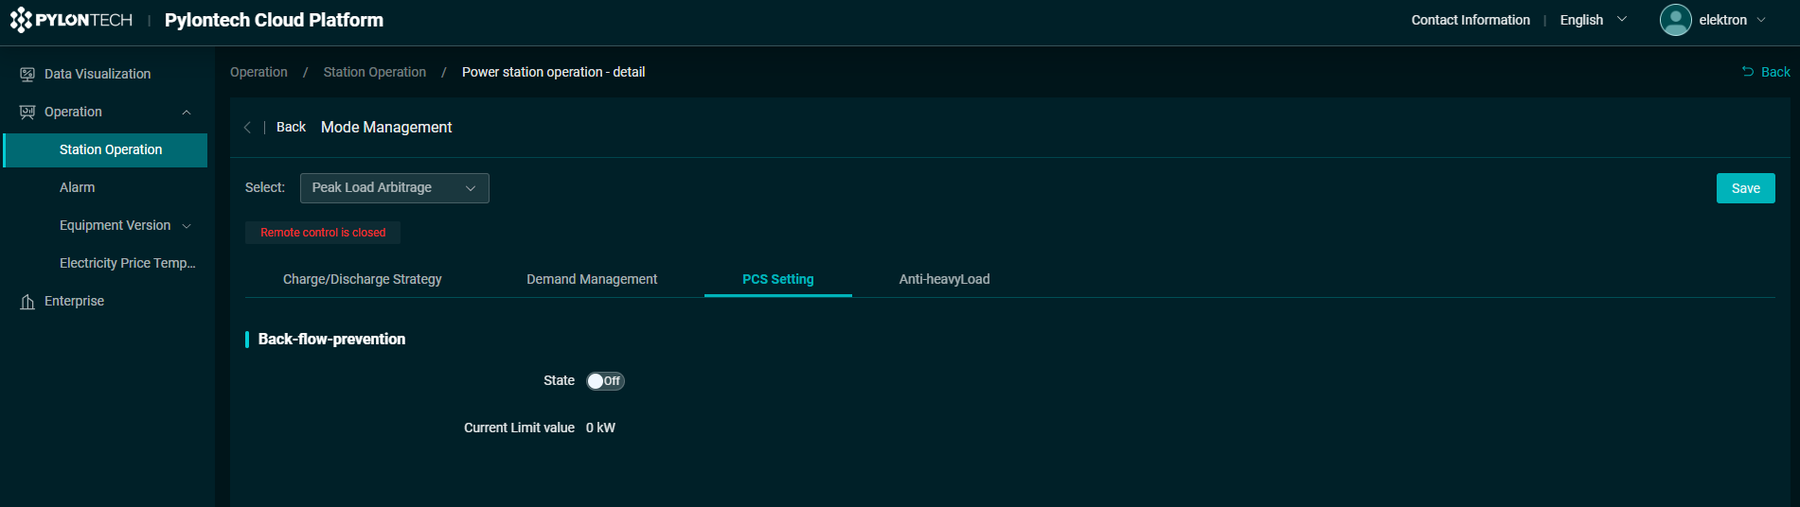The image size is (1800, 507).
Task: Collapse the Operation menu section
Action: pyautogui.click(x=187, y=112)
